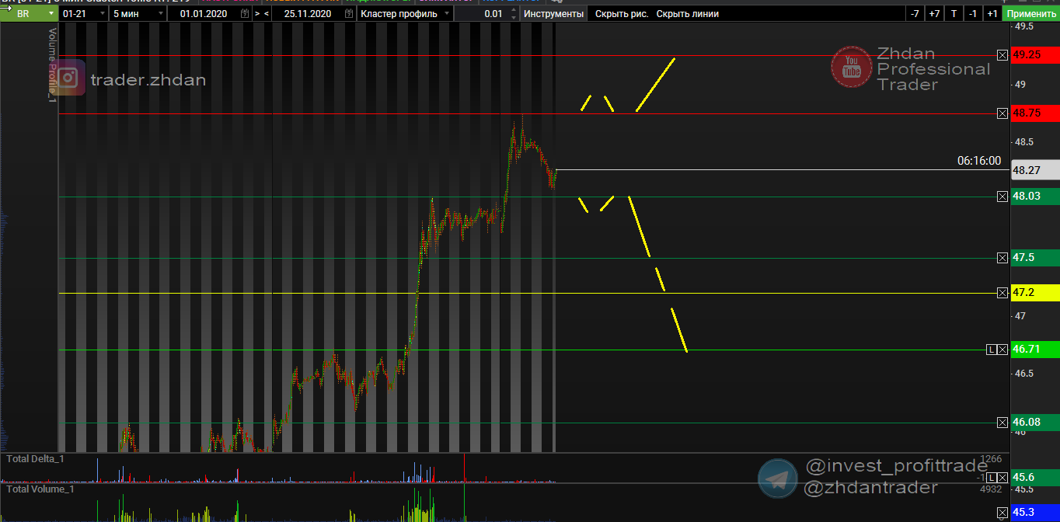
Task: Select the green 48.03 price label
Action: [x=1035, y=197]
